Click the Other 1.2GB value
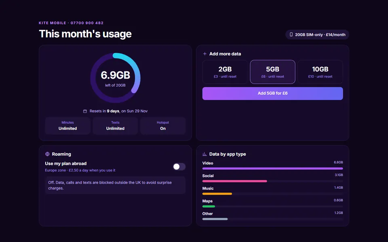This screenshot has height=242, width=388. 339,213
